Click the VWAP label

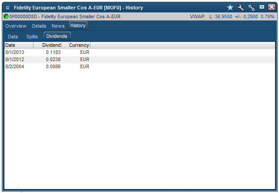197,17
